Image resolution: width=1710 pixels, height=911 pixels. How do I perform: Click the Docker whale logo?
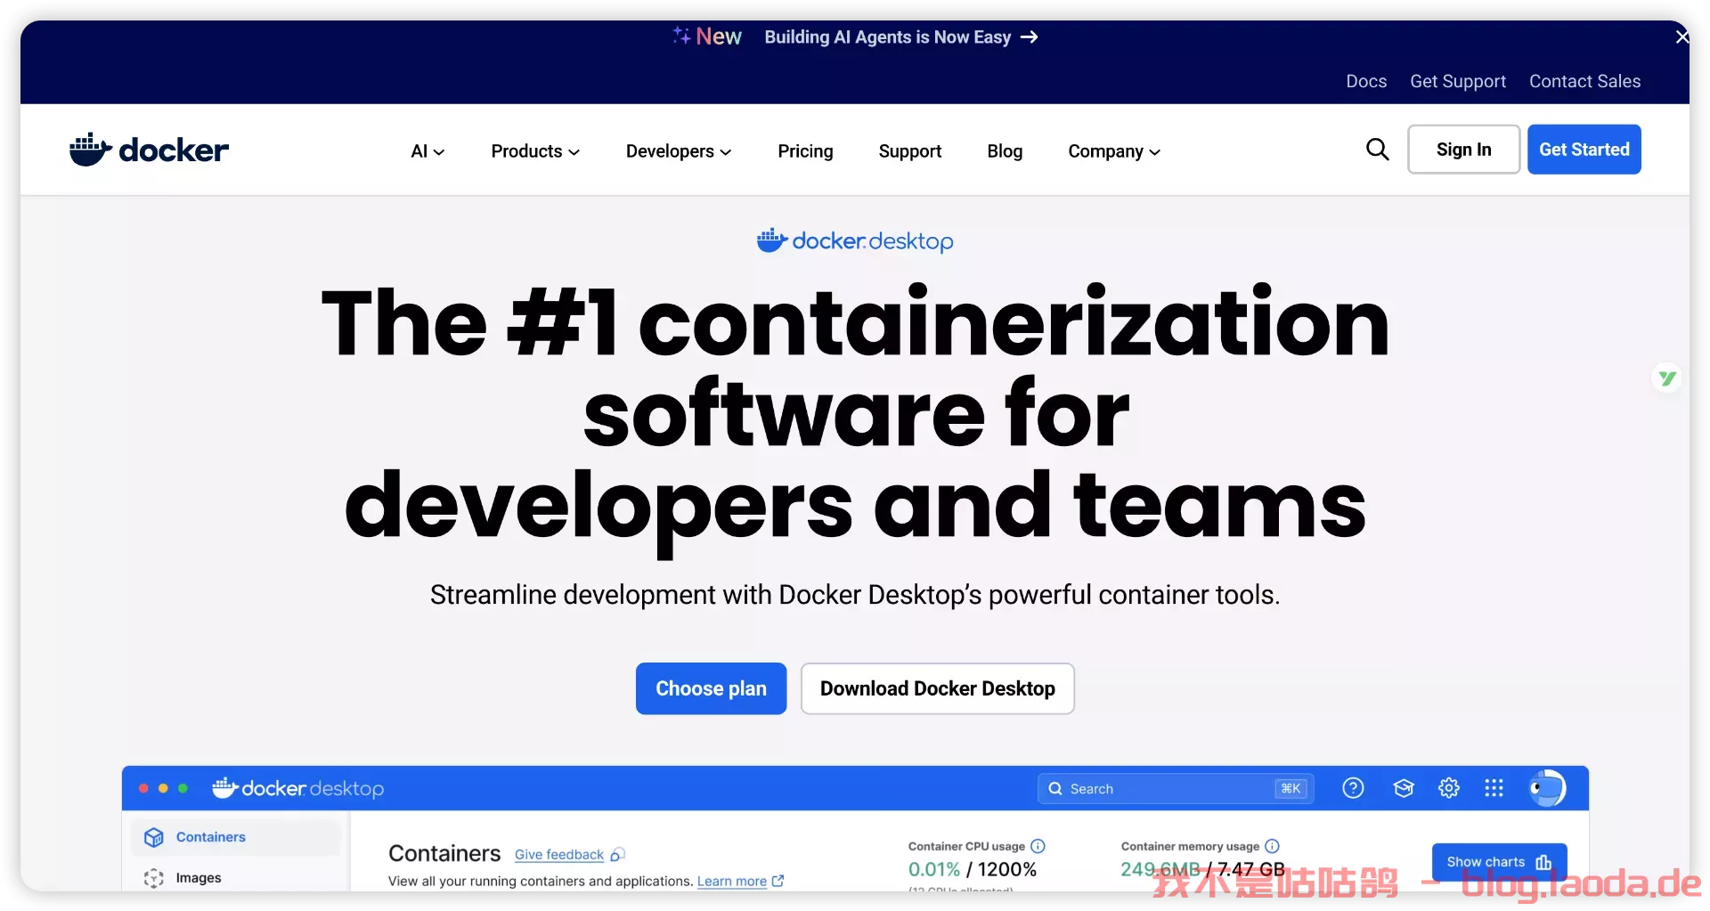pyautogui.click(x=149, y=150)
